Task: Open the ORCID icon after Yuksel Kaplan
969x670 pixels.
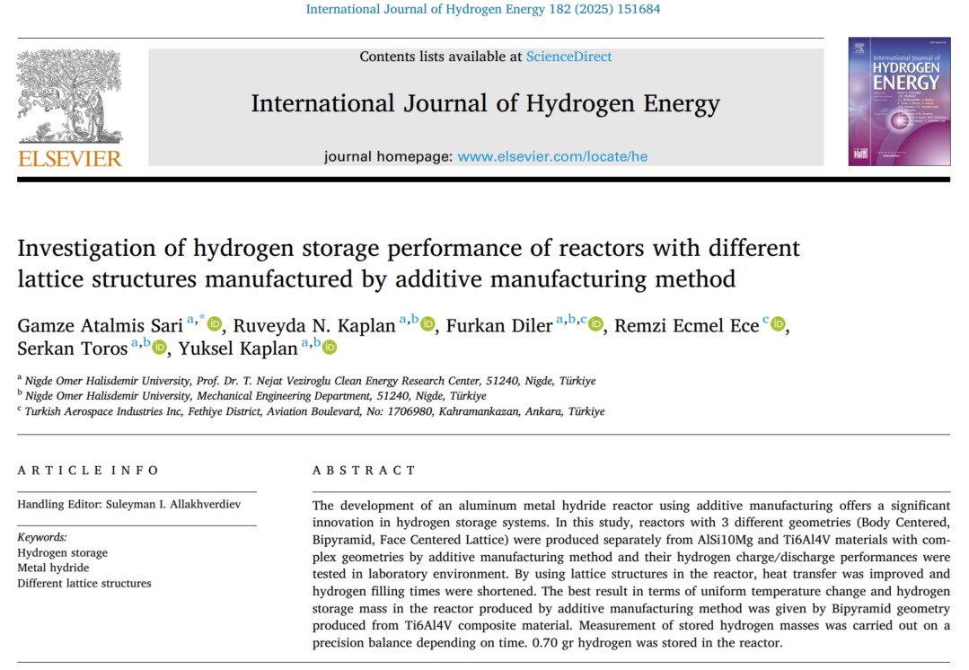Action: point(330,347)
